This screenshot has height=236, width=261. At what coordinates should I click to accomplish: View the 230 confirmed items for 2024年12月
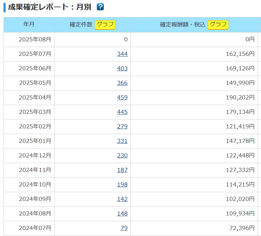click(122, 156)
